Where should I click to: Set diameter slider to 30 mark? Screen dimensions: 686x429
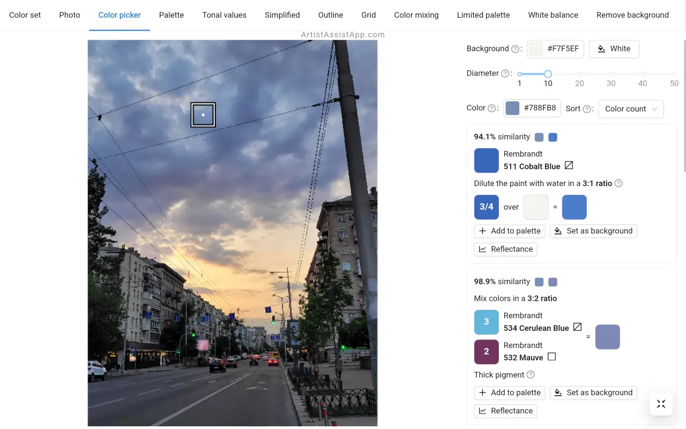click(x=611, y=74)
